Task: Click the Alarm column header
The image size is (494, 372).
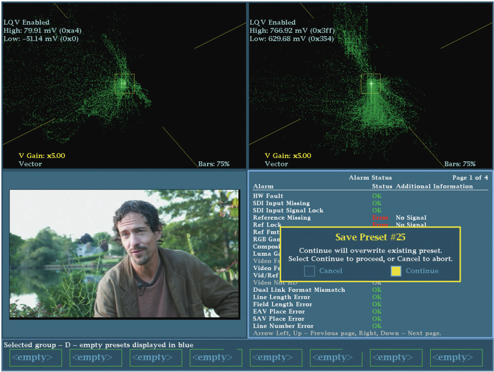Action: [x=263, y=186]
